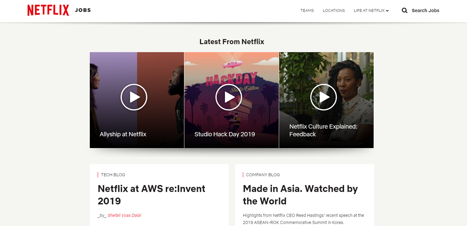The width and height of the screenshot is (467, 226).
Task: Open the Teams menu item
Action: pyautogui.click(x=307, y=11)
